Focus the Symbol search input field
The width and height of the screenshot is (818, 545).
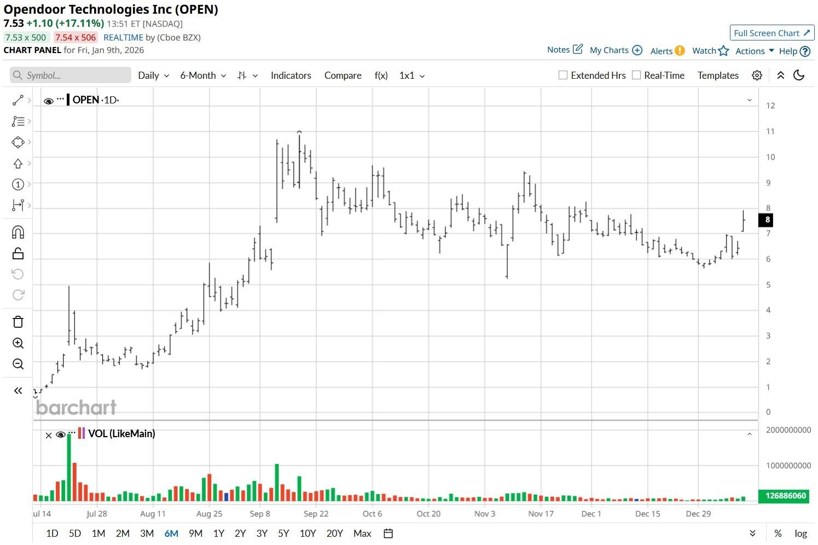click(71, 76)
